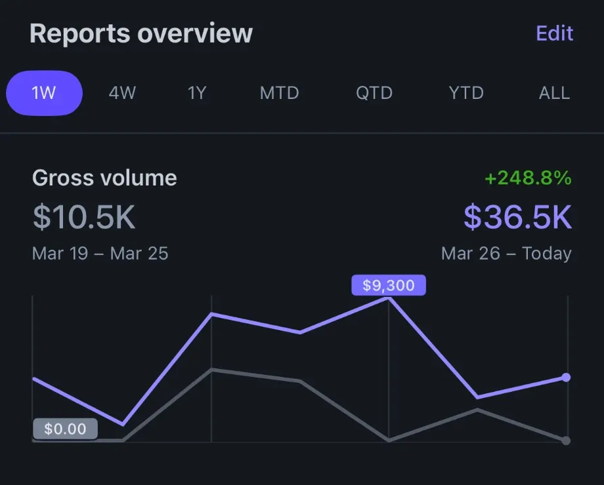The height and width of the screenshot is (485, 604).
Task: Click the $9,300 chart tooltip label
Action: 389,285
